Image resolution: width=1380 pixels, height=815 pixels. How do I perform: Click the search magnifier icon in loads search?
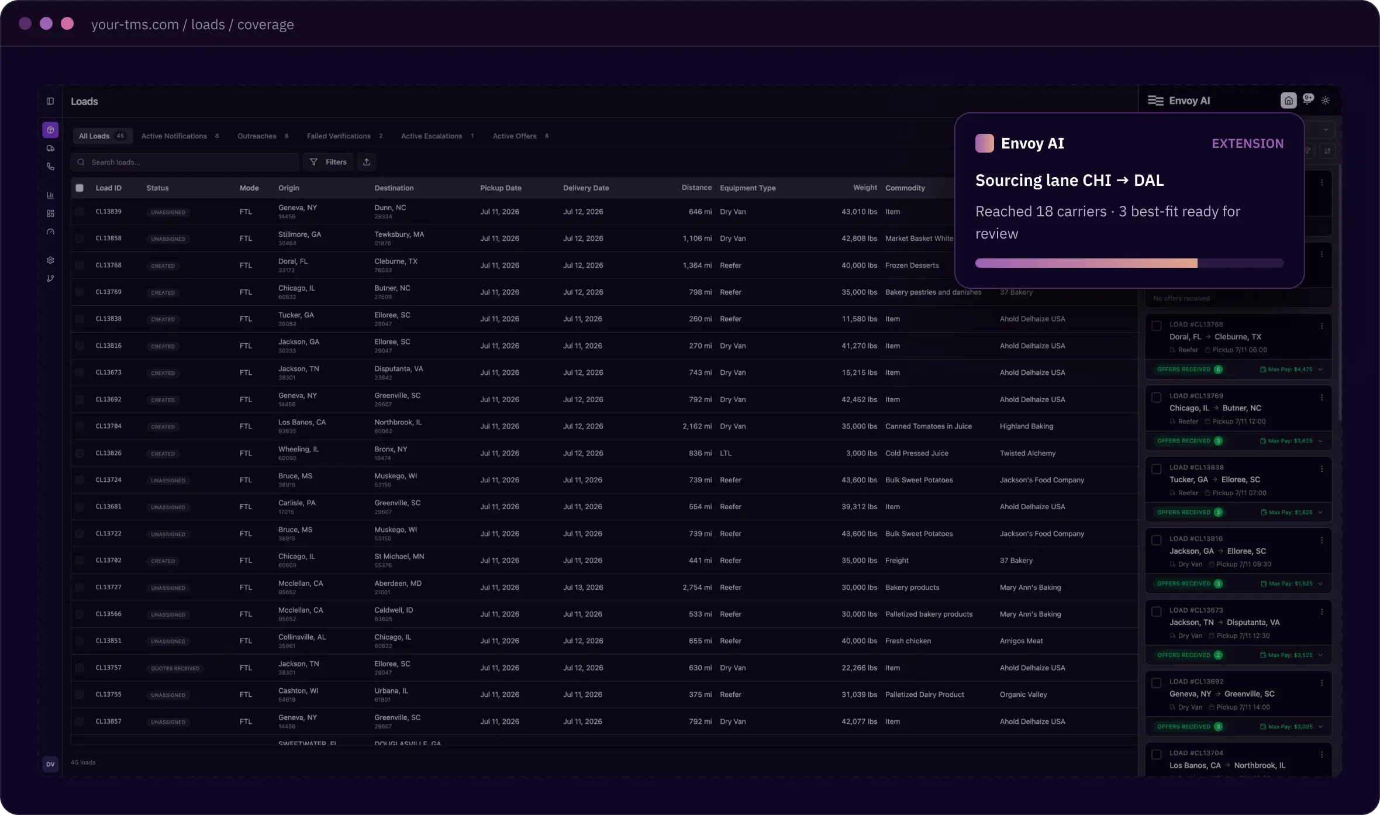[81, 162]
